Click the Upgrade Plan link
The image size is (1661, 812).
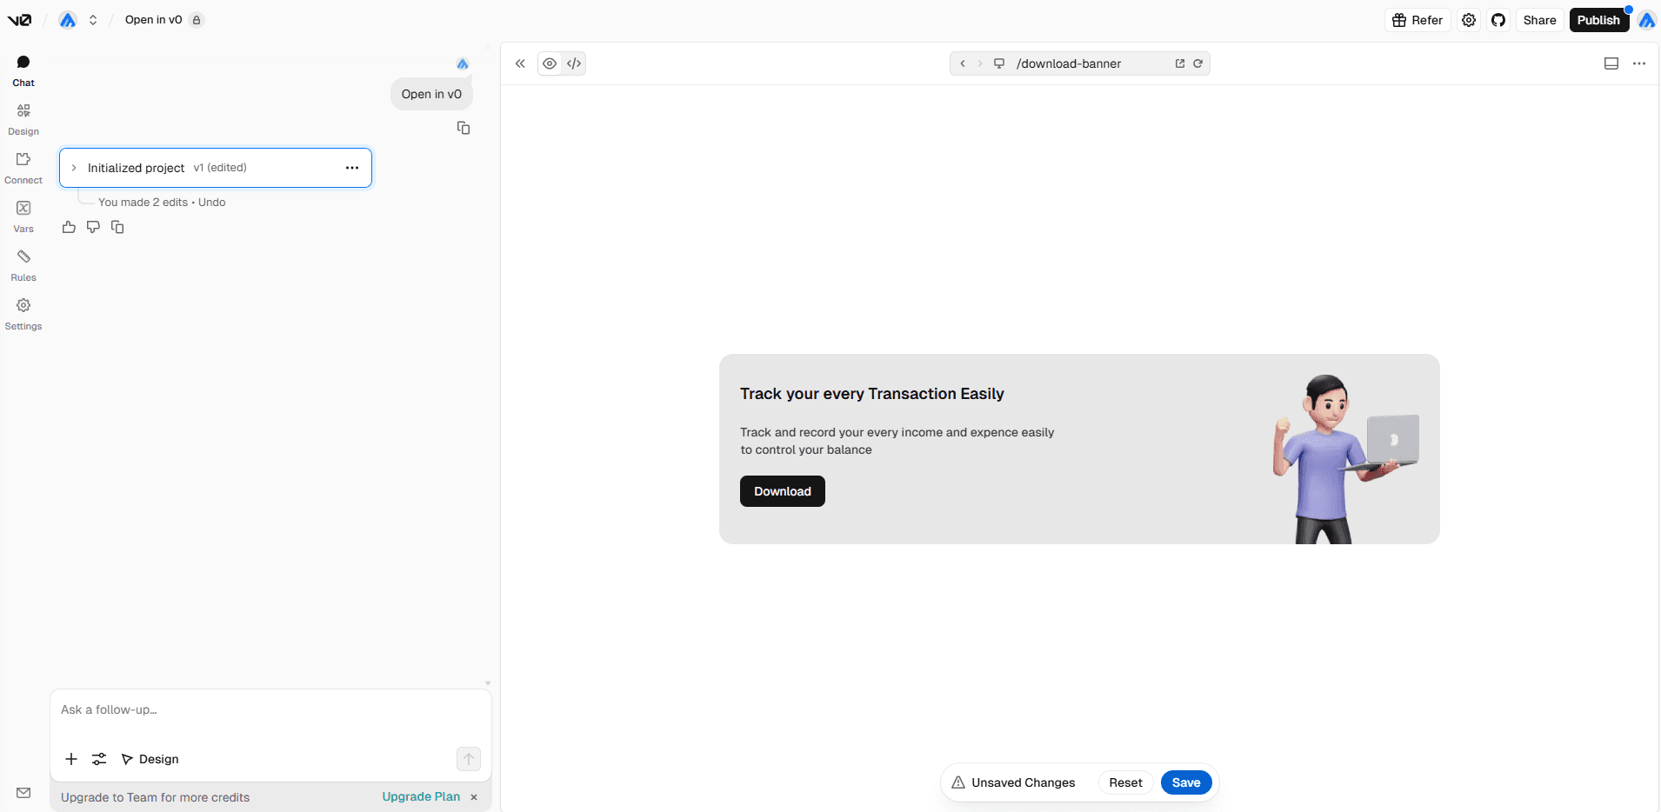[x=421, y=797]
